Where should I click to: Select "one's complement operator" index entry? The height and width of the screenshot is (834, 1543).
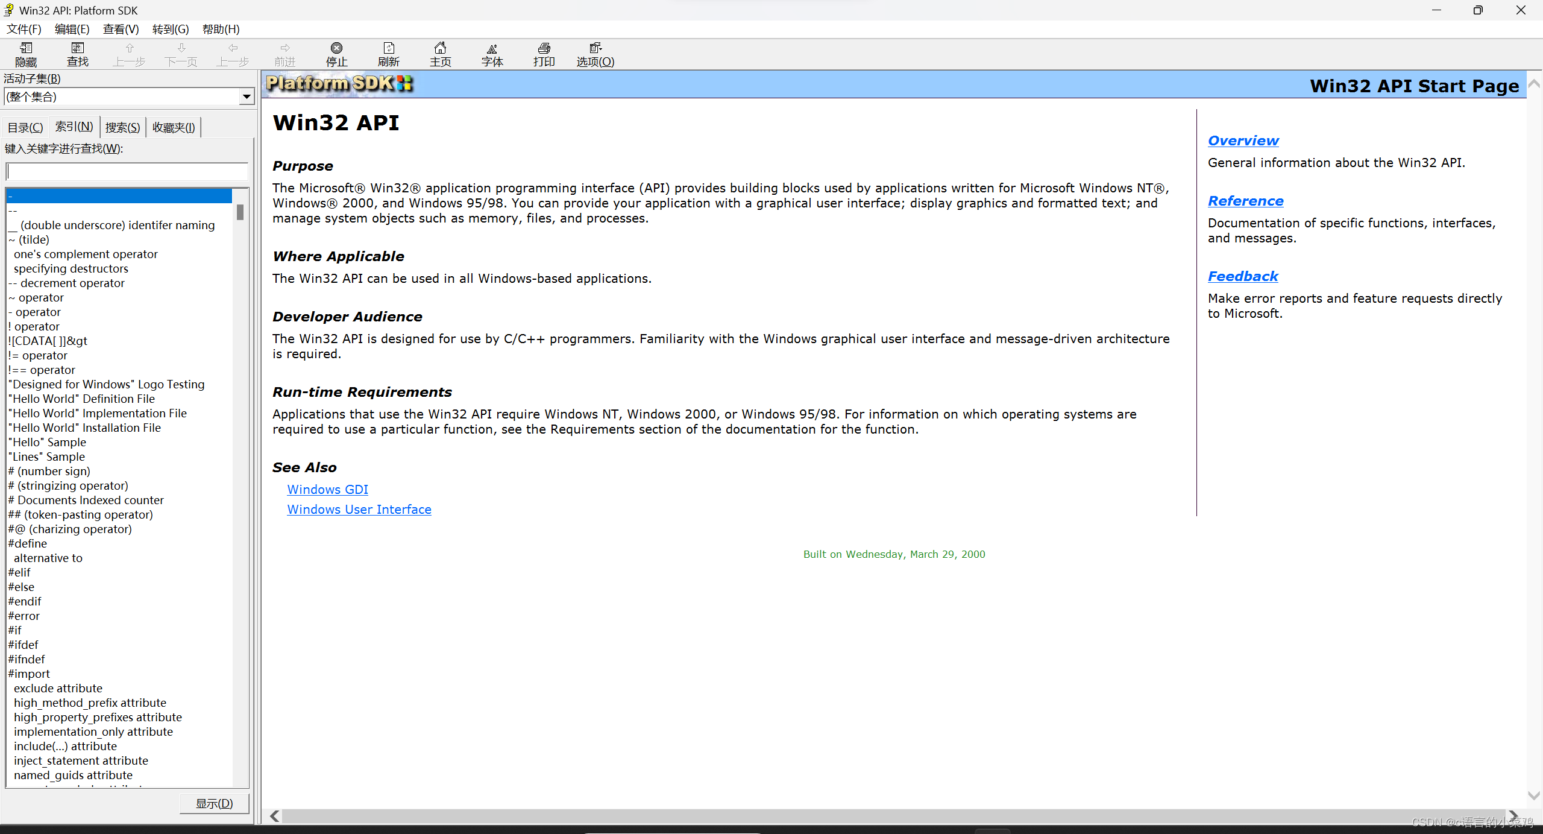tap(86, 254)
